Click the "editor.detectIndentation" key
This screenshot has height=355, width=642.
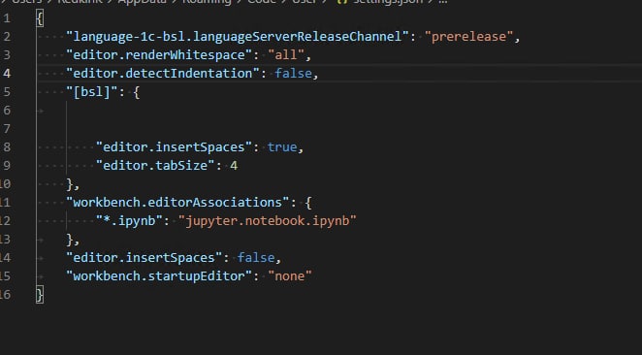163,74
